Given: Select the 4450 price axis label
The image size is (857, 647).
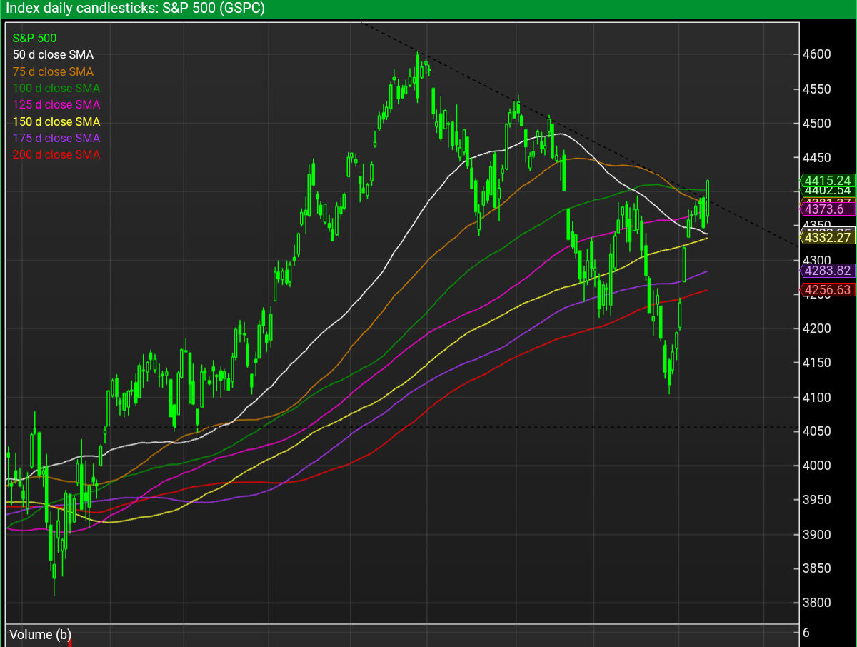Looking at the screenshot, I should [816, 158].
